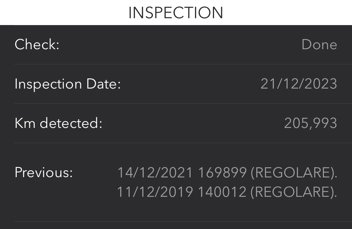Click the 'Km' text in the mileage label
352x229 pixels.
point(25,123)
